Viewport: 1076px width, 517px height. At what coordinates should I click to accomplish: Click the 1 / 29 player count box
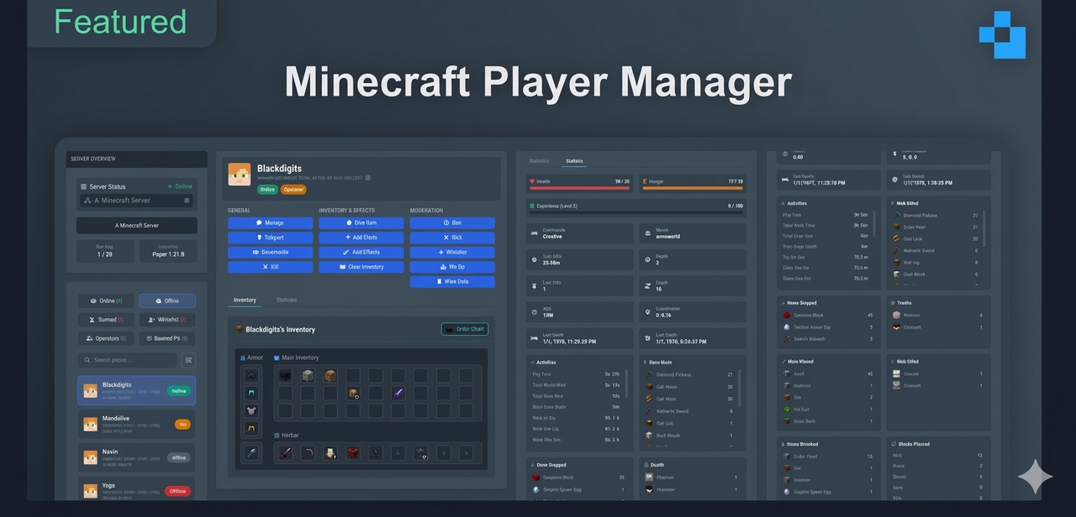(105, 251)
